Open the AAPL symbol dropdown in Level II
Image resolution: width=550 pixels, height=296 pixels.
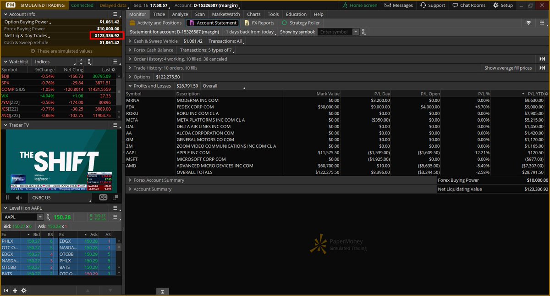pos(40,217)
